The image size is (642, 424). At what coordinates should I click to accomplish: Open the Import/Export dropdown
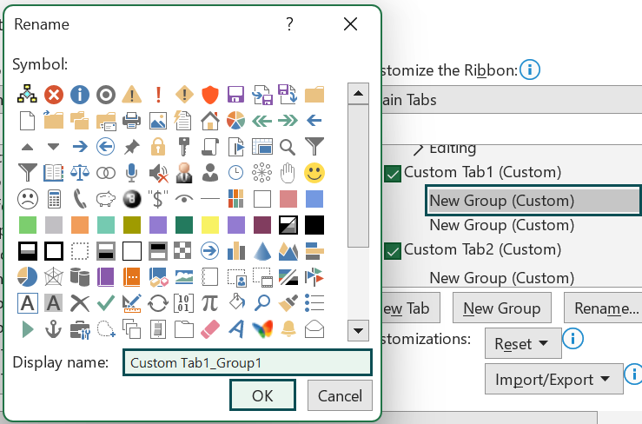pyautogui.click(x=554, y=380)
